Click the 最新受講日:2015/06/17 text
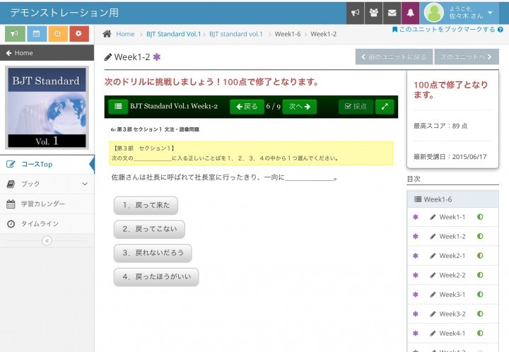This screenshot has width=509, height=352. coord(450,157)
